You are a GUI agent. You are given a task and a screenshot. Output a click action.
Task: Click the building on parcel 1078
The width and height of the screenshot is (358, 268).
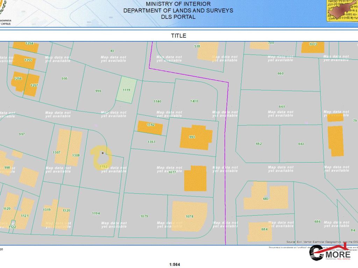click(x=189, y=216)
